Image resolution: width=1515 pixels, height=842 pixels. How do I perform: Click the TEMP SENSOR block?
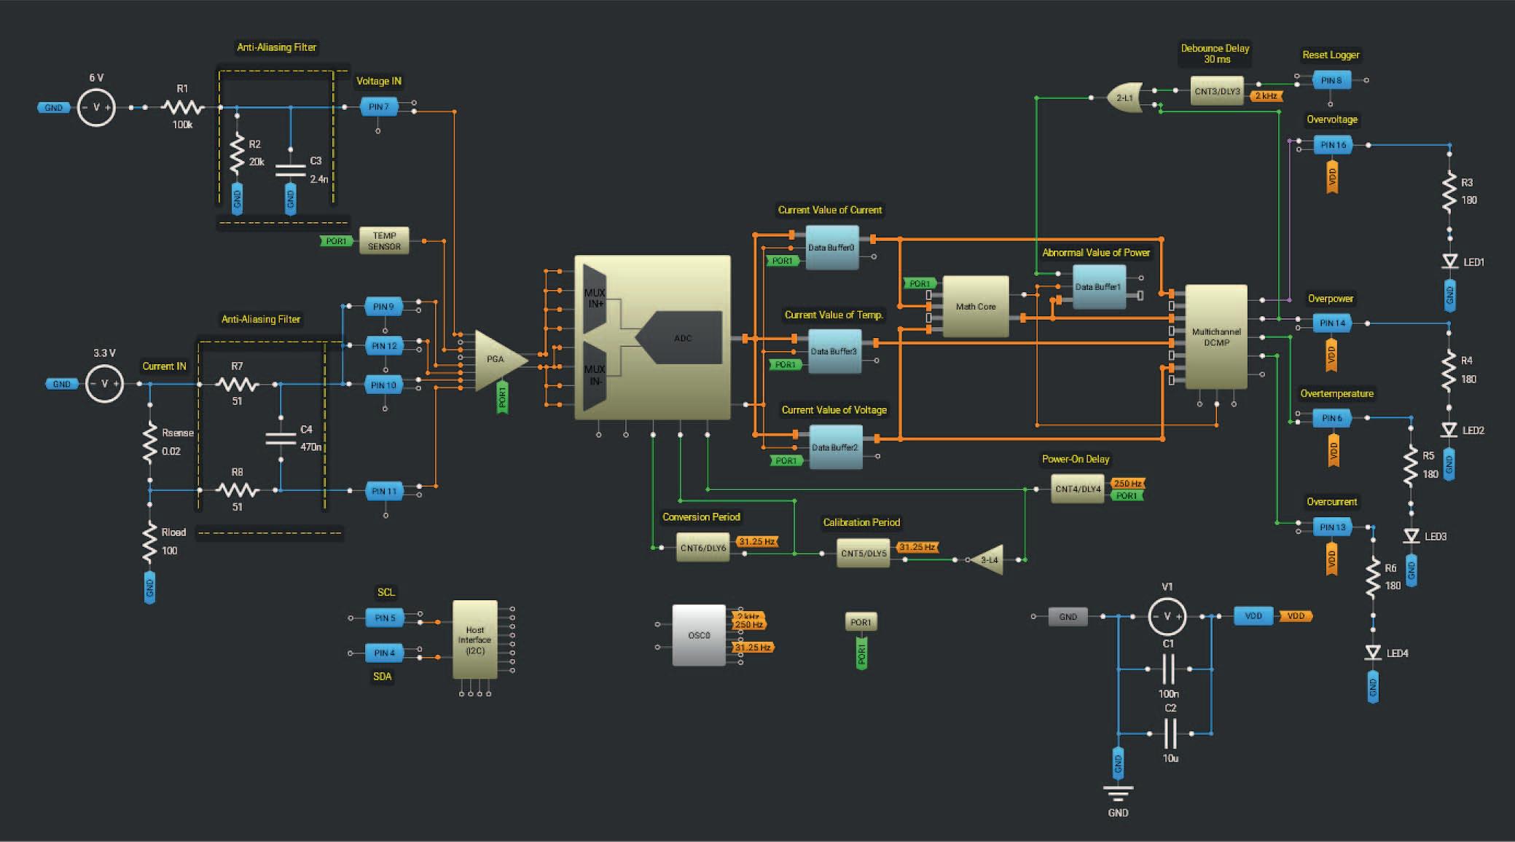coord(384,241)
